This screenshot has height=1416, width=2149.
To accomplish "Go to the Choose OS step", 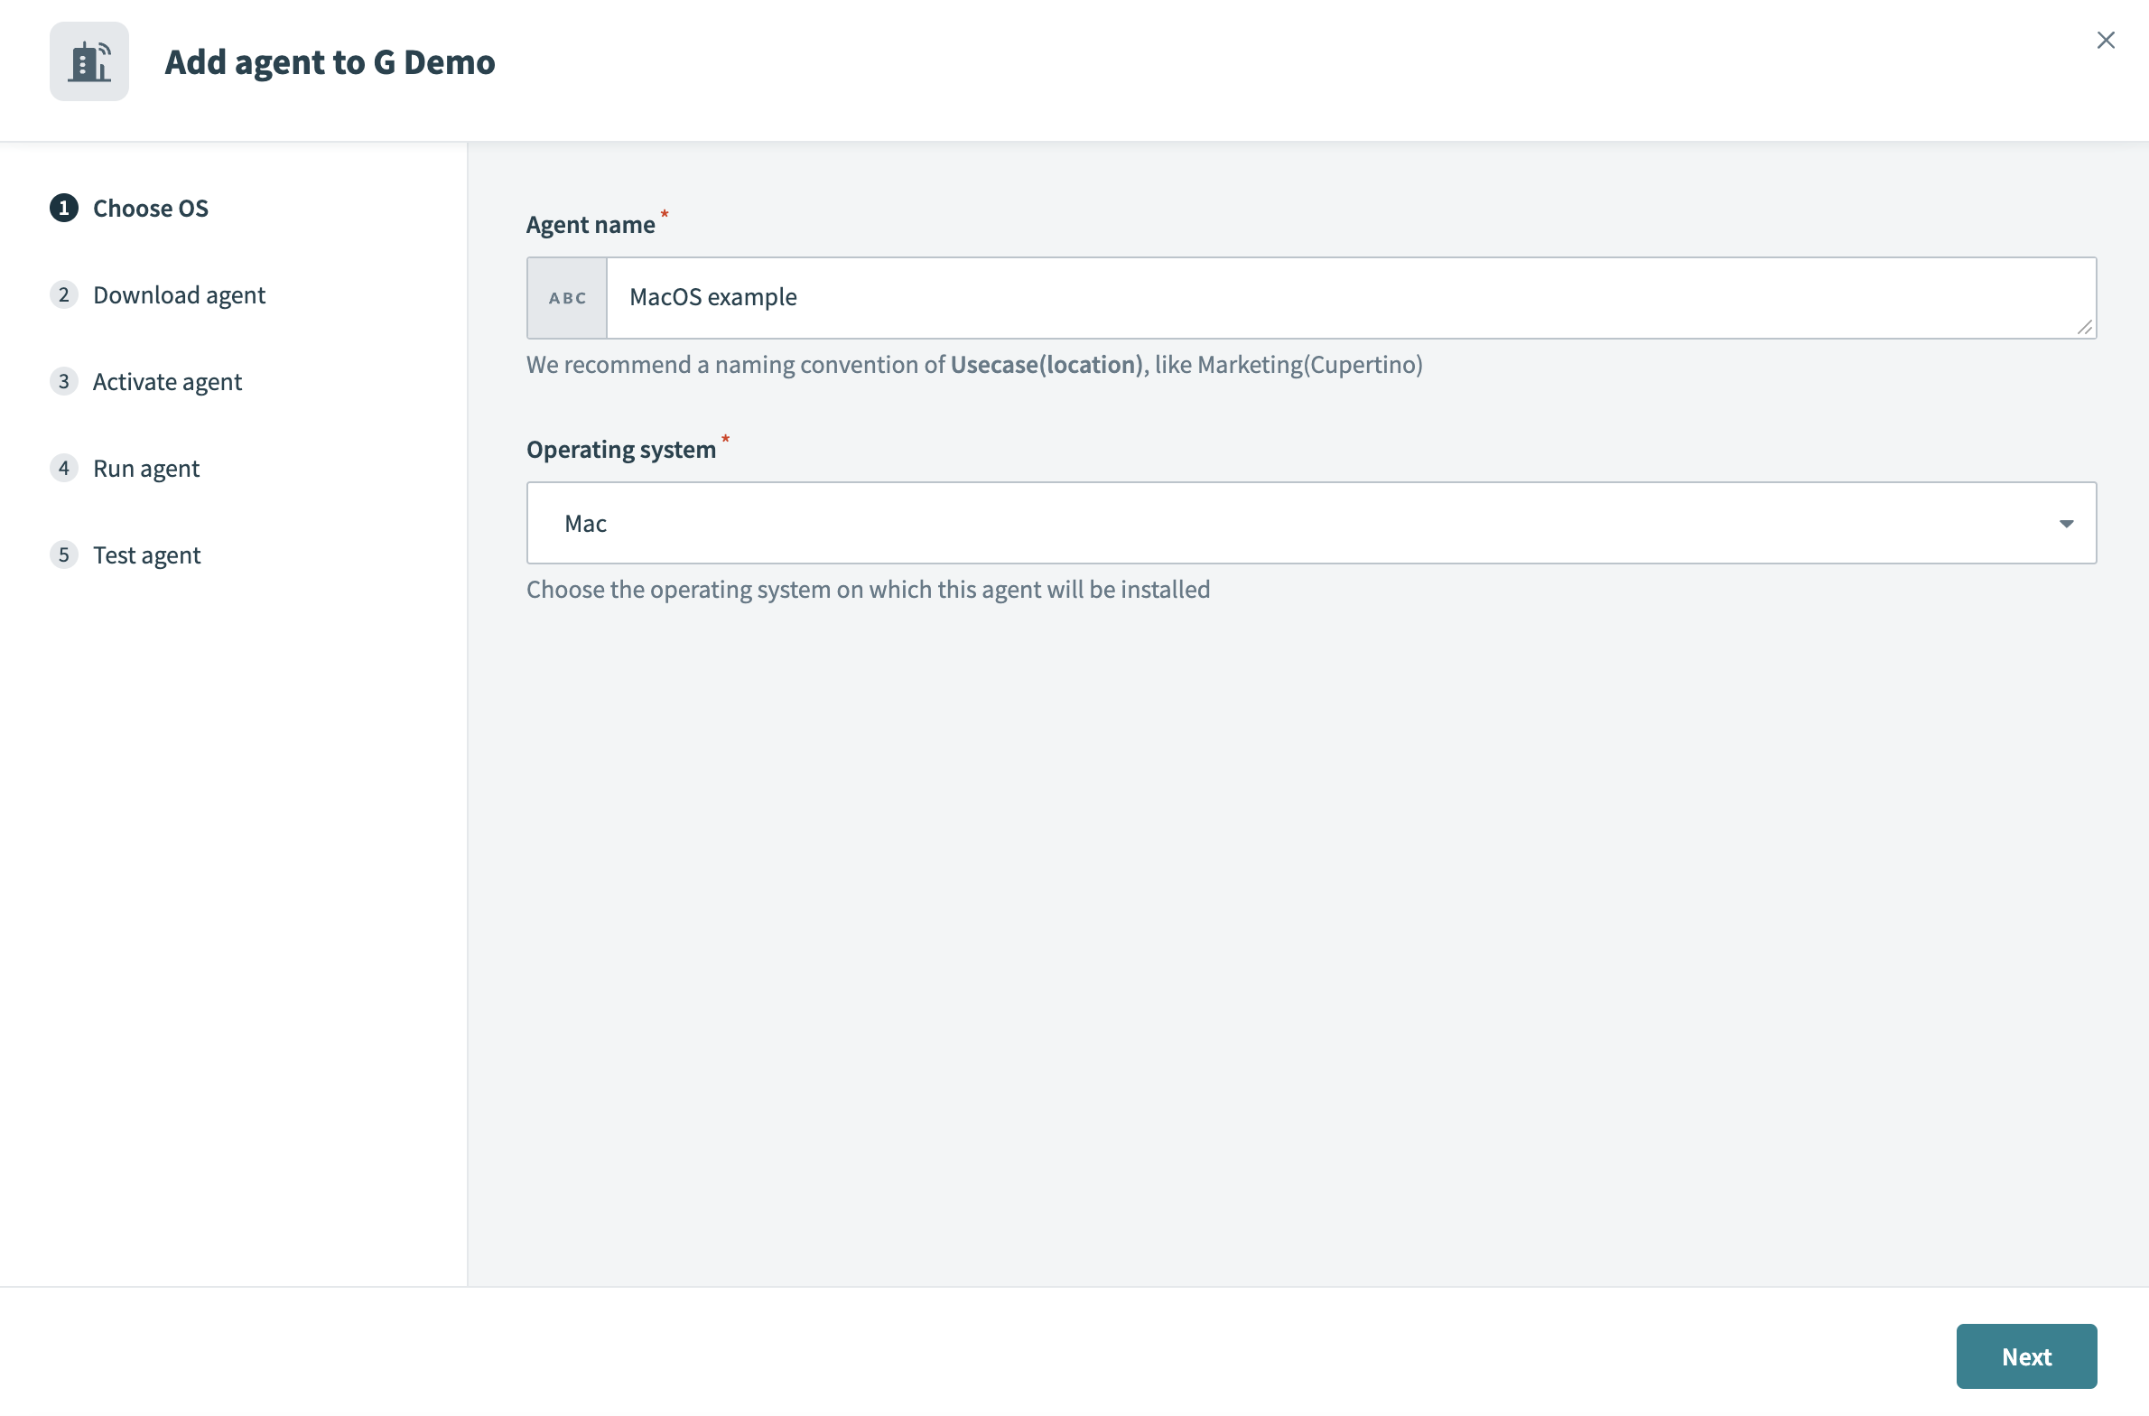I will tap(151, 208).
